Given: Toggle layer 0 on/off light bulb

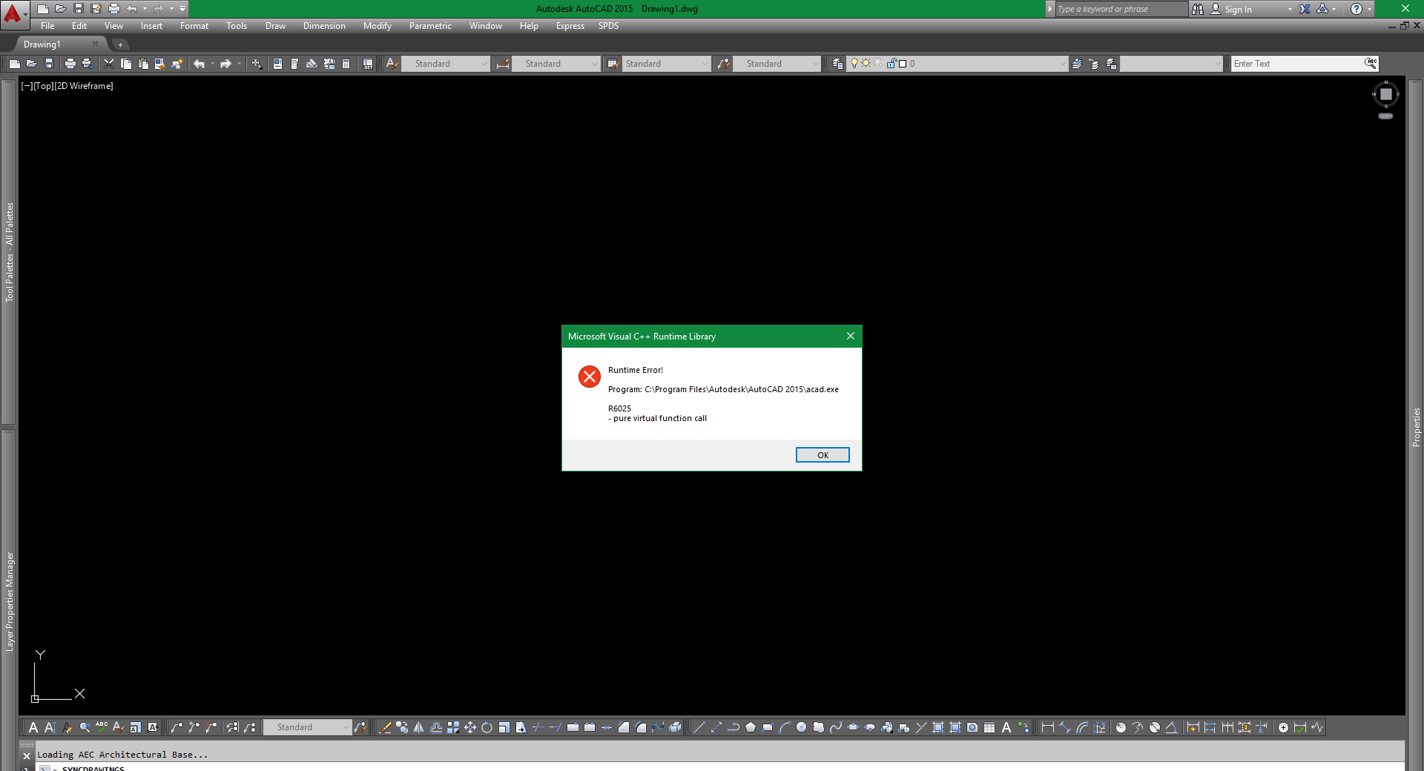Looking at the screenshot, I should pyautogui.click(x=854, y=63).
